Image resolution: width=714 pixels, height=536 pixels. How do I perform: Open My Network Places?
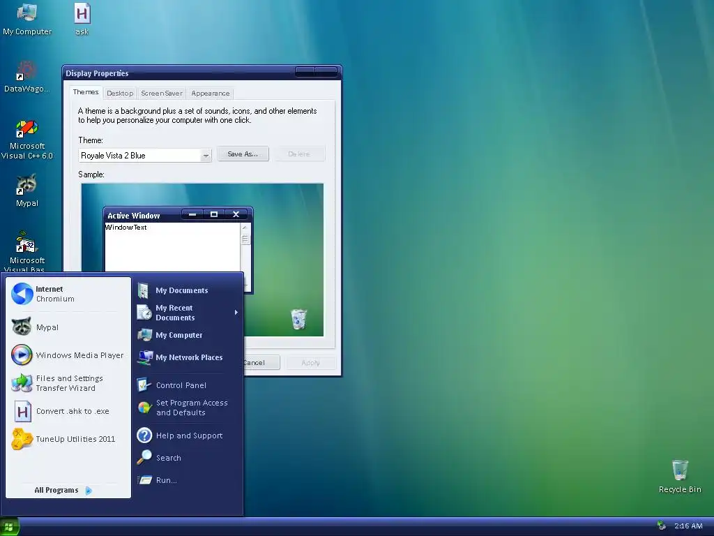click(x=188, y=357)
